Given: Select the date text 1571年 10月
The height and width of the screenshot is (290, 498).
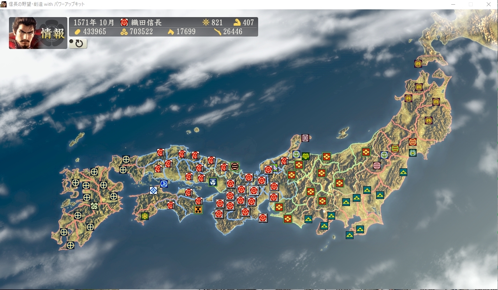Looking at the screenshot, I should coord(94,22).
